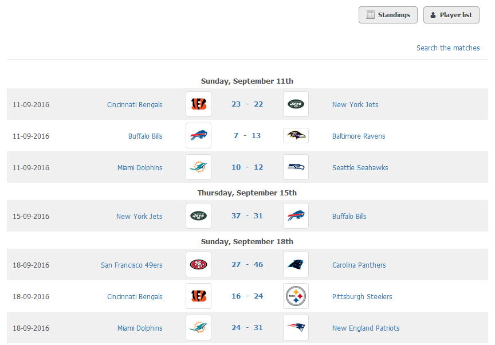Open the Standings page

(388, 15)
